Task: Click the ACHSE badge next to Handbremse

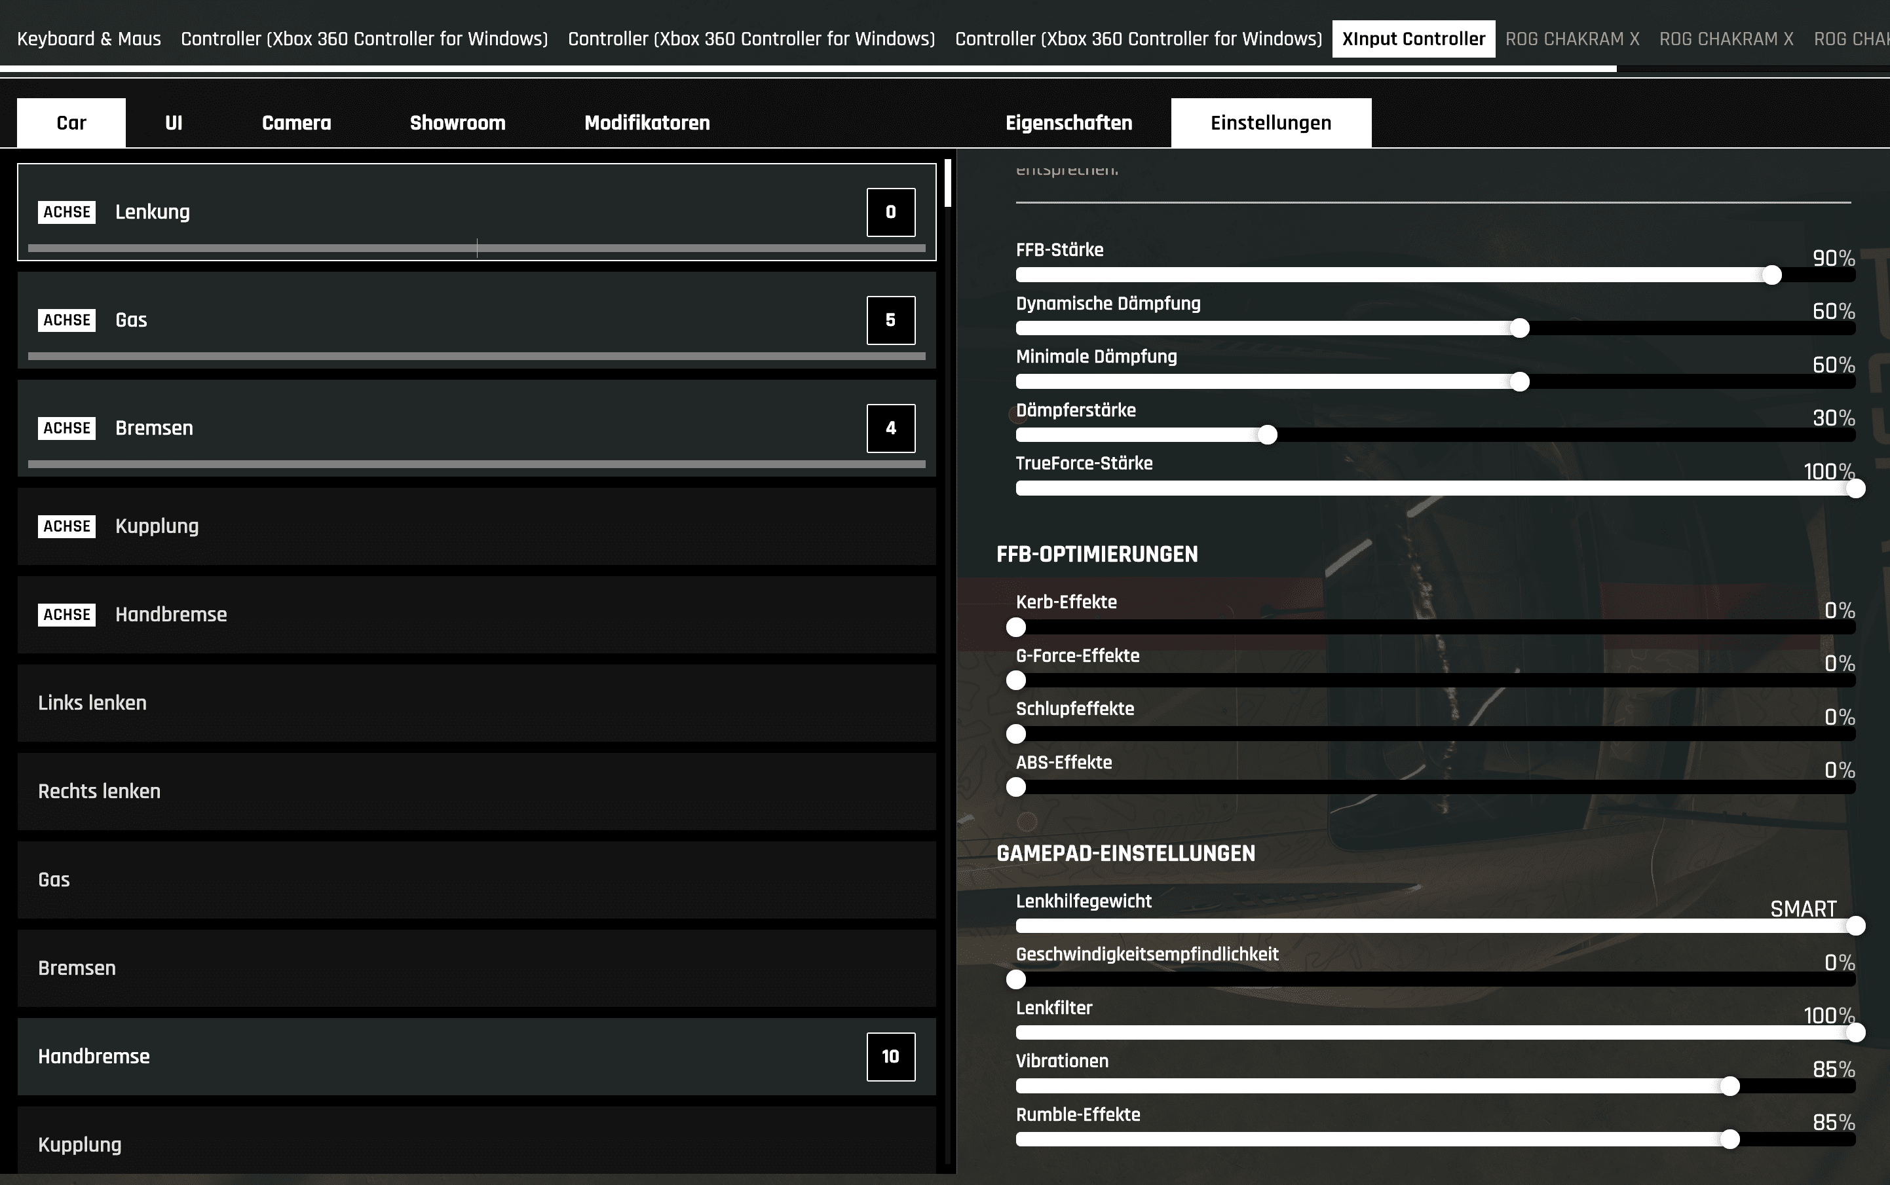Action: [x=67, y=615]
